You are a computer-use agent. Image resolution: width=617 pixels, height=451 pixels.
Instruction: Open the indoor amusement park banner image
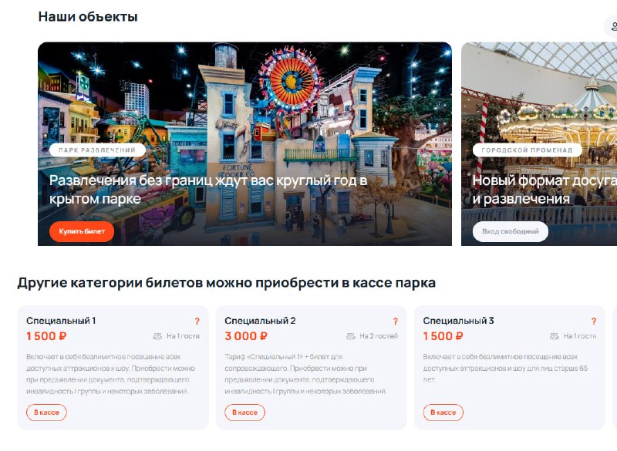click(244, 144)
